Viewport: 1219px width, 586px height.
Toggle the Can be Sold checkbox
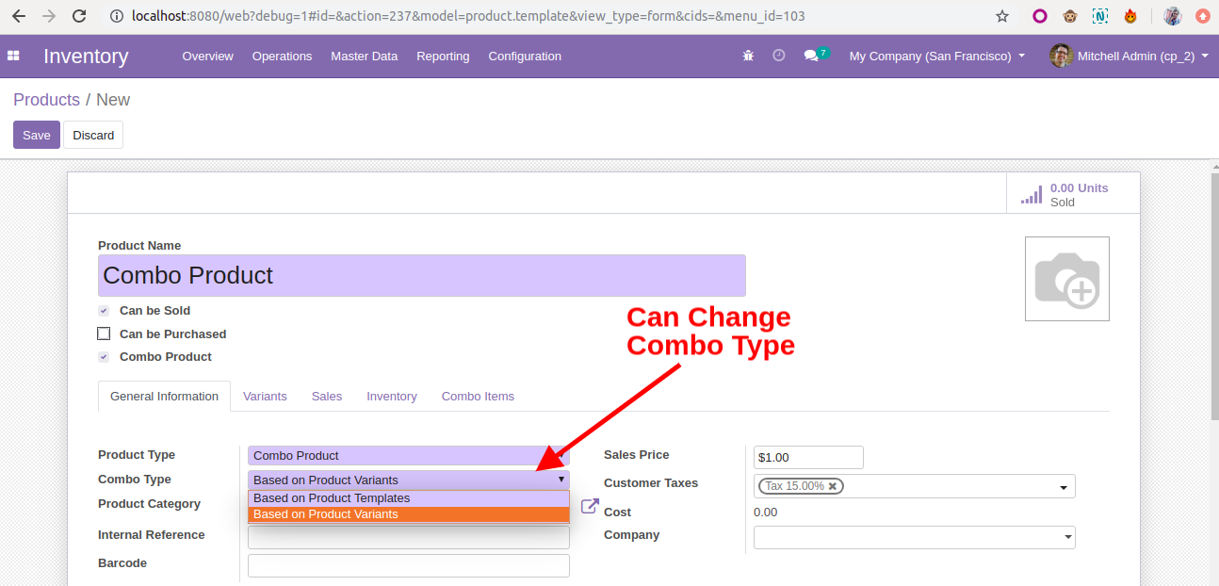coord(104,311)
